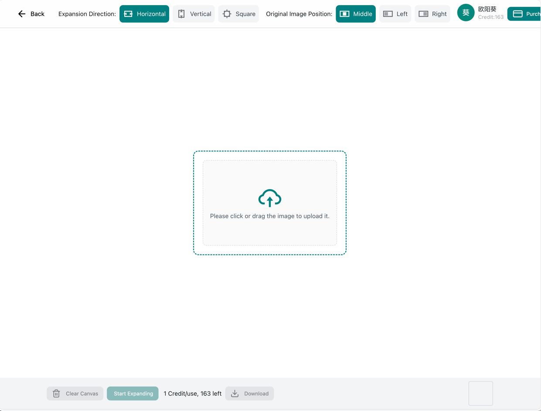This screenshot has height=411, width=541.
Task: Clear the canvas
Action: (x=75, y=394)
